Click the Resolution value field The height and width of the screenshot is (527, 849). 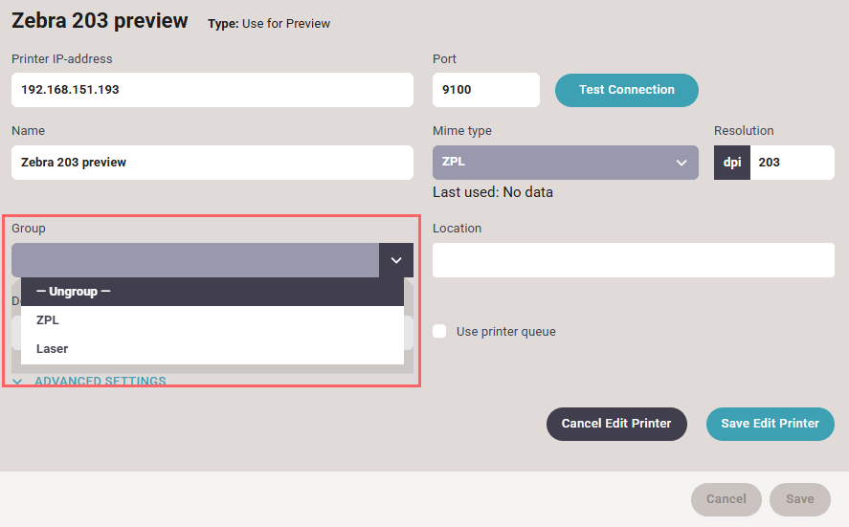(792, 163)
